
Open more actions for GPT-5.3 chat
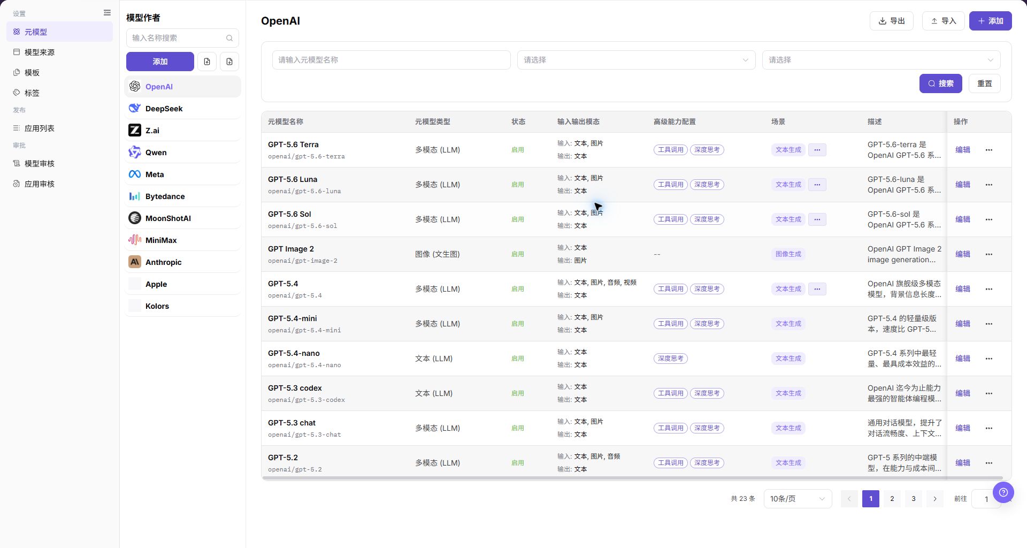(x=989, y=428)
